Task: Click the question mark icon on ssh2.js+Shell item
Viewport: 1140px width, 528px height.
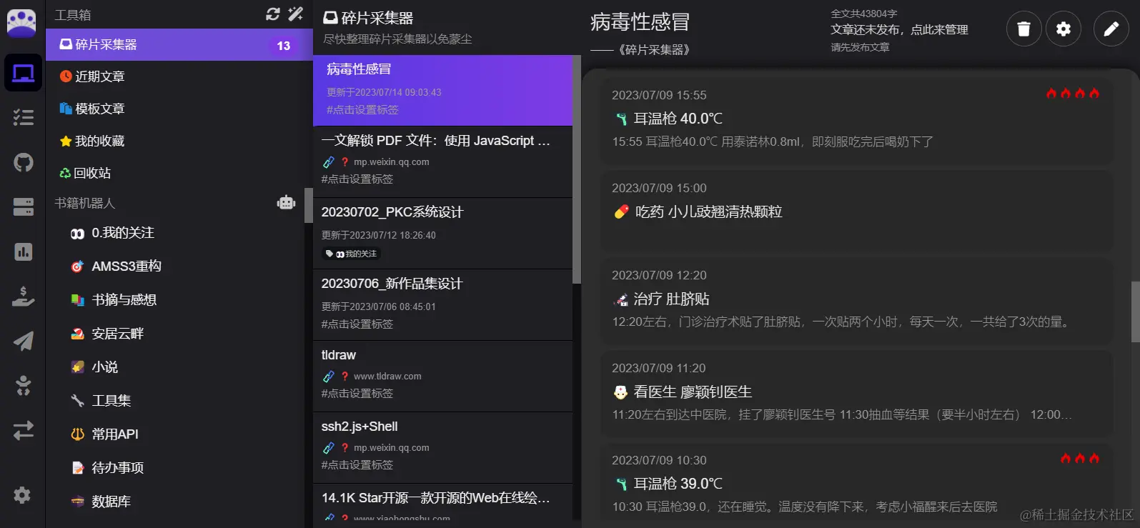Action: 345,447
